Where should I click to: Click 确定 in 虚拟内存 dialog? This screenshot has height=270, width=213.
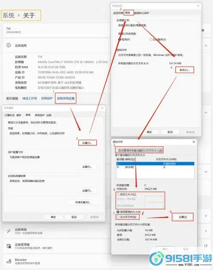pos(165,249)
